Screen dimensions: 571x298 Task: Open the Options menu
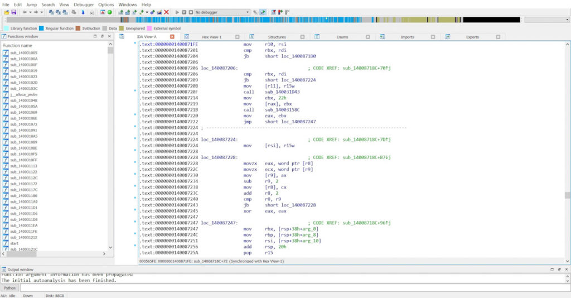[106, 4]
